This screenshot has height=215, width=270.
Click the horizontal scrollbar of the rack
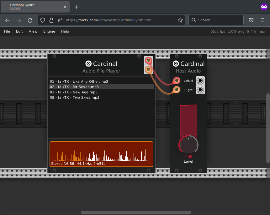pyautogui.click(x=136, y=212)
